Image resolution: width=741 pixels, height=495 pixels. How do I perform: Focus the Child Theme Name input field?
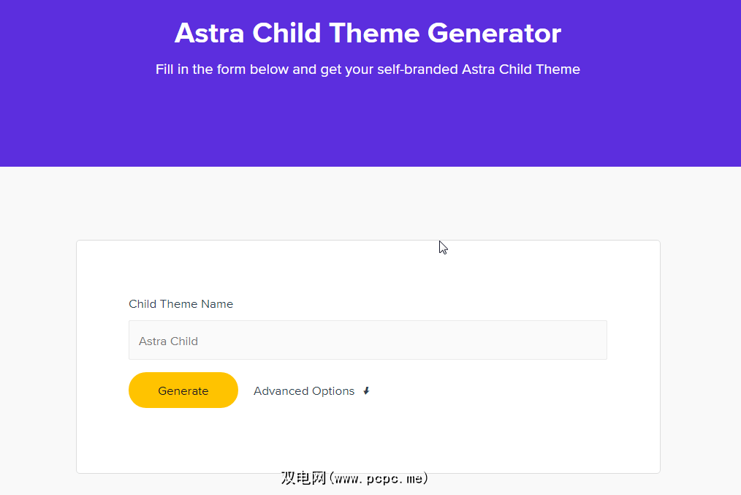tap(368, 341)
